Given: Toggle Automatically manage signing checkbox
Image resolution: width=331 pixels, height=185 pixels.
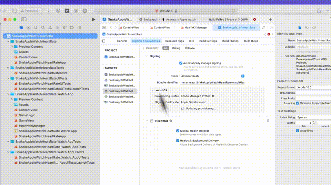Looking at the screenshot, I should 181,63.
